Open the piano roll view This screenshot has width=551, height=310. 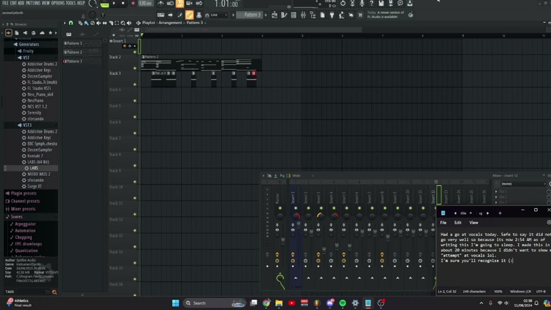[x=284, y=15]
